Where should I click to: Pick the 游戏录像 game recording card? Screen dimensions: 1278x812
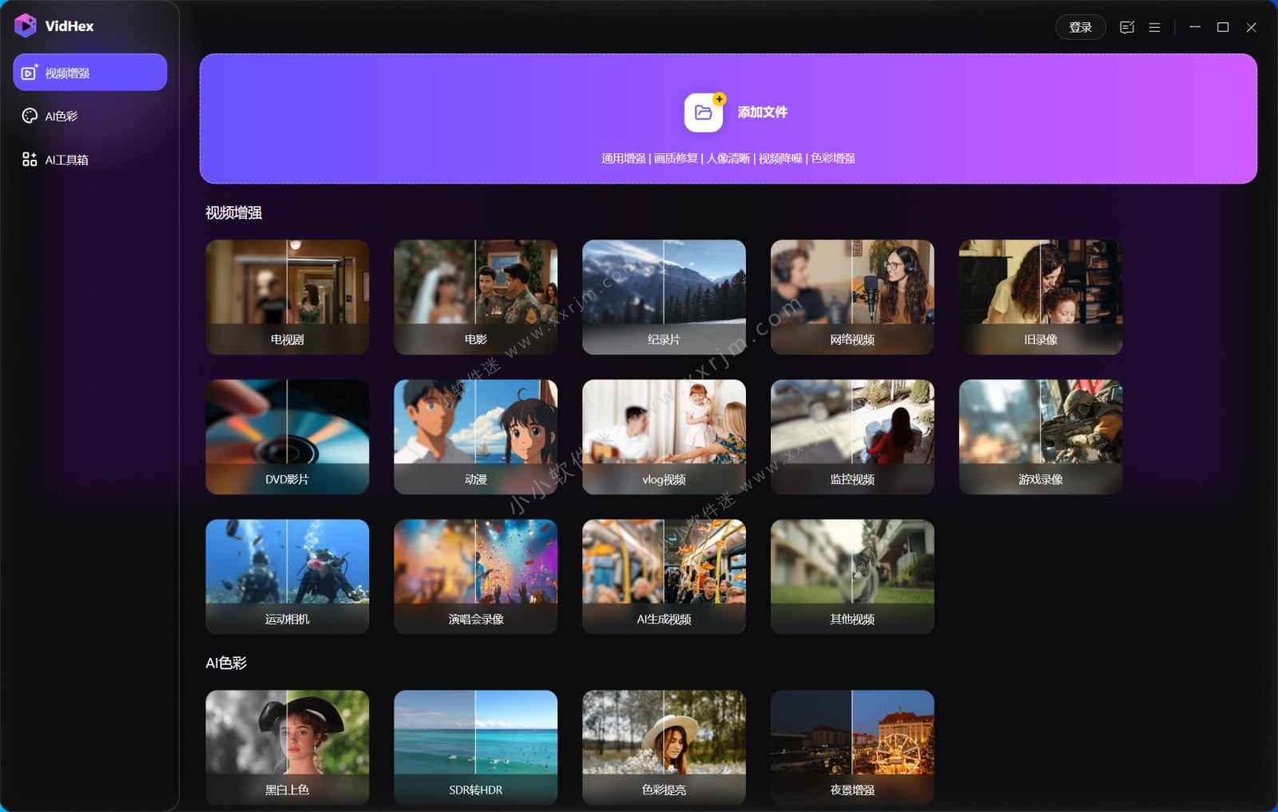1041,437
